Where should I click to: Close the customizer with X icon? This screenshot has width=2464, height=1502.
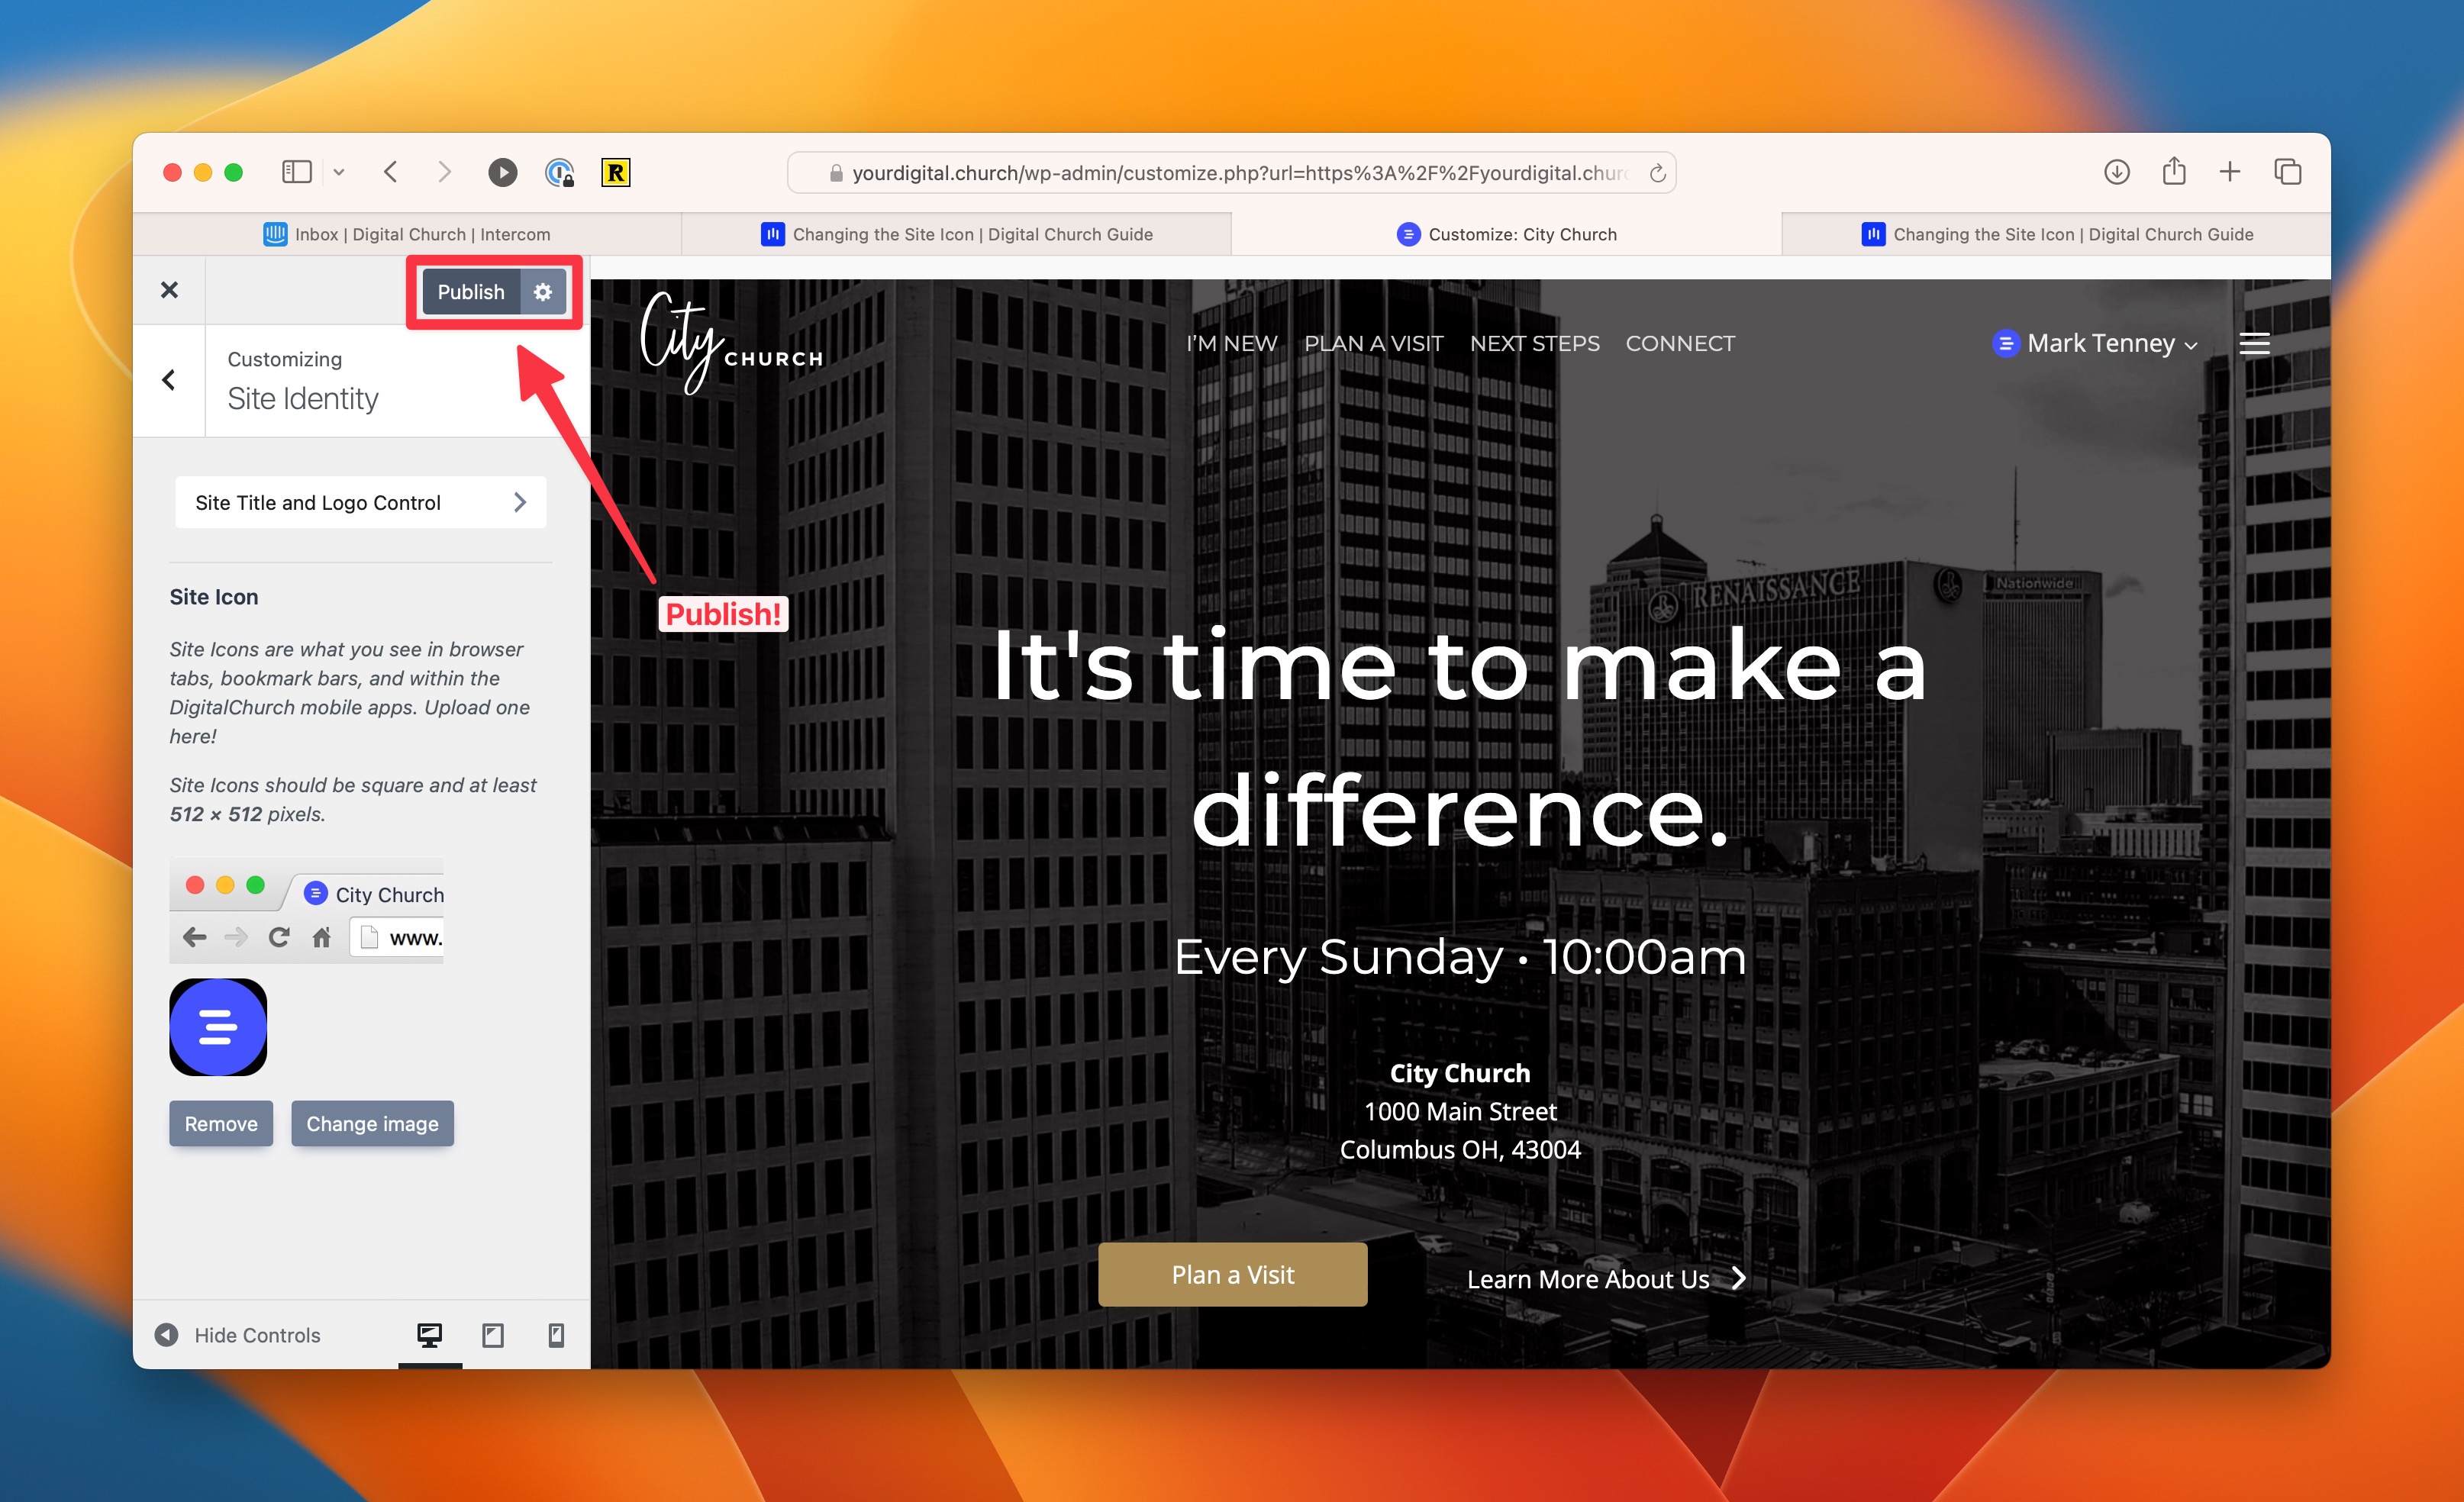tap(169, 290)
